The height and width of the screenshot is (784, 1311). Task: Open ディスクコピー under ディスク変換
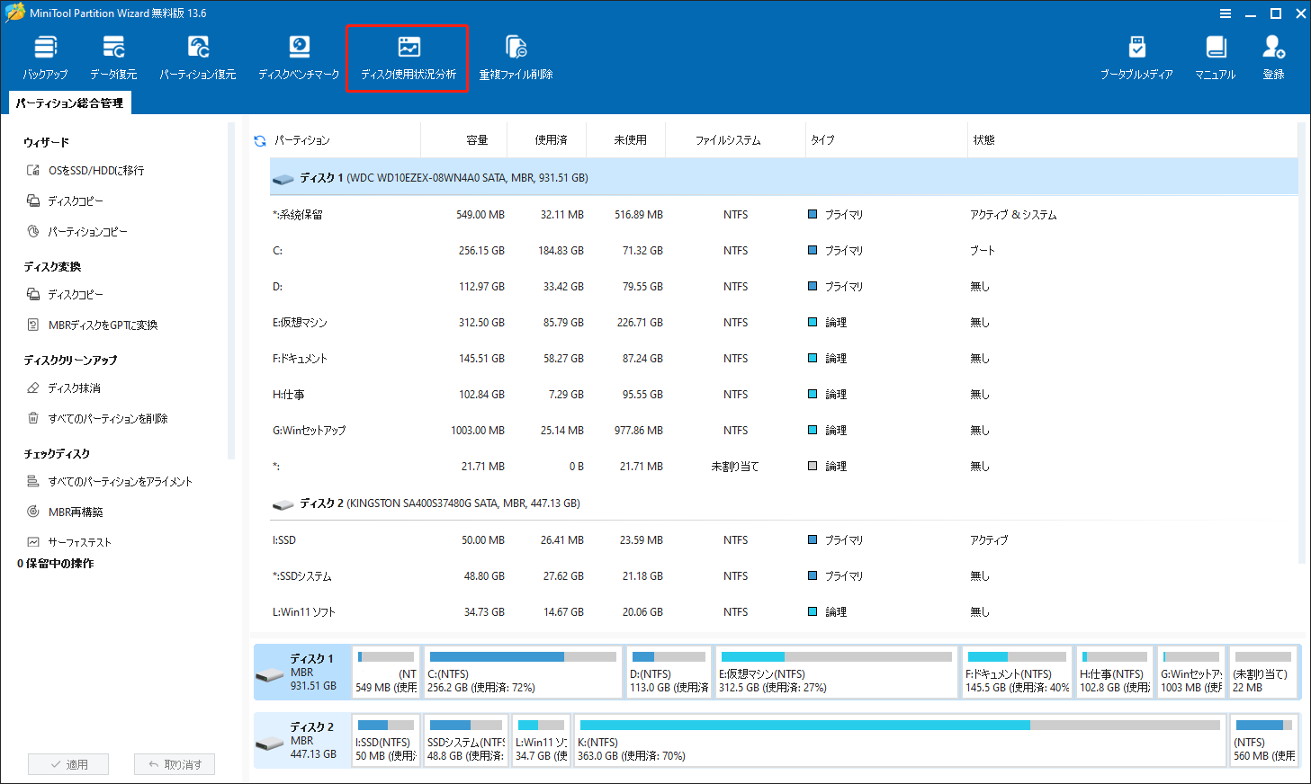[66, 294]
